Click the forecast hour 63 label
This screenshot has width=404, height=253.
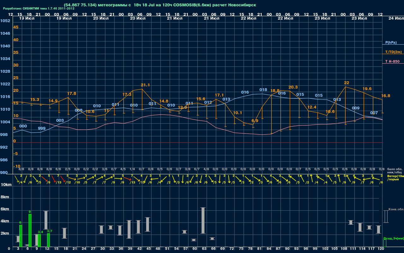click(204, 249)
